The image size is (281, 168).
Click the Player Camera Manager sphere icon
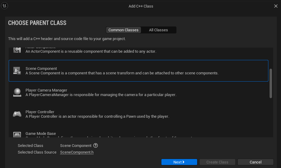pos(17,92)
